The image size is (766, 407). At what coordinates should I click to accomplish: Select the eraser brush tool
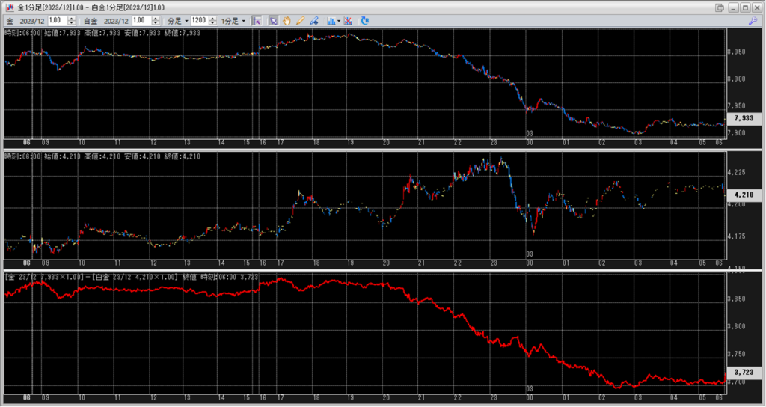(x=314, y=21)
